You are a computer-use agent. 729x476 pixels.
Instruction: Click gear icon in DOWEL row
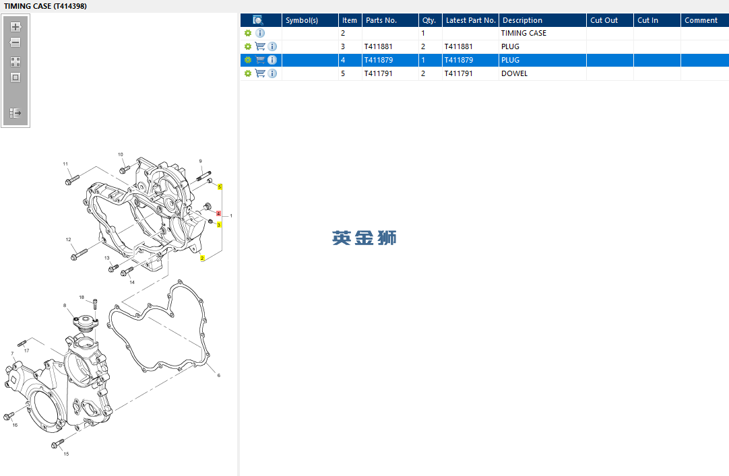[x=248, y=73]
